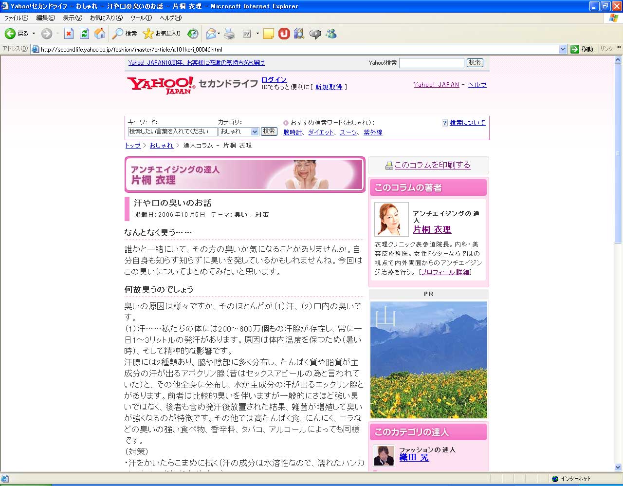Open the 表示 menu
Image resolution: width=623 pixels, height=486 pixels.
(x=72, y=18)
